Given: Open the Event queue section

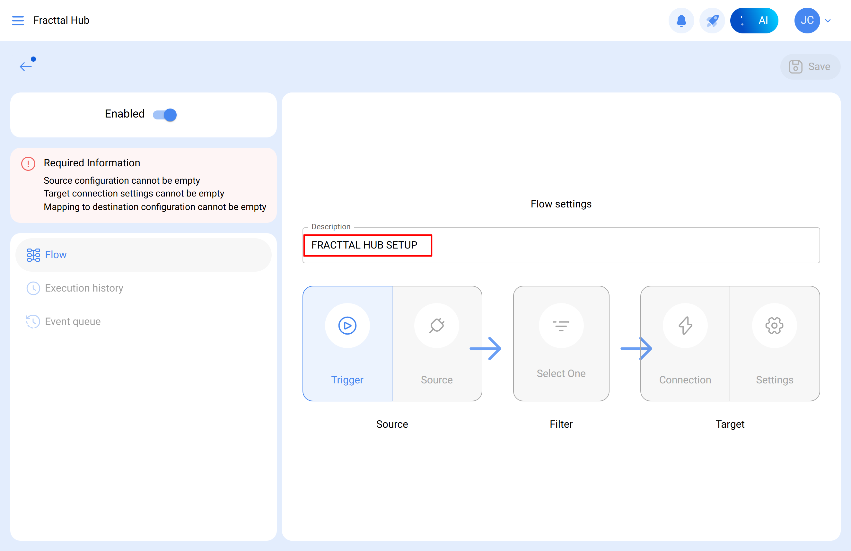Looking at the screenshot, I should tap(73, 321).
